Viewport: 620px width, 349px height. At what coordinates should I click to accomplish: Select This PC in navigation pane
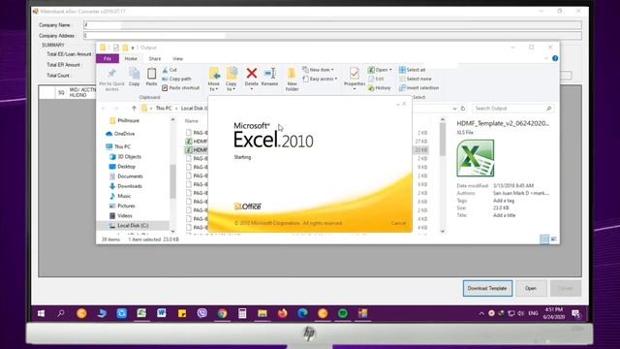(118, 146)
